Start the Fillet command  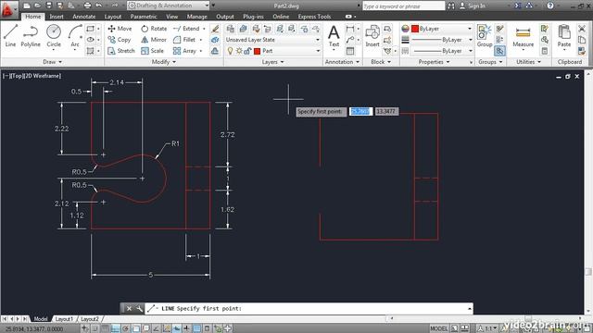tap(184, 40)
